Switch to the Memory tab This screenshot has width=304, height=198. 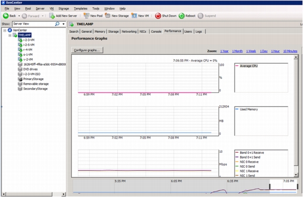pos(100,32)
